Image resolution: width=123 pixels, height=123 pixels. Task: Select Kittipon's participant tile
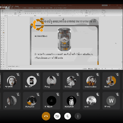tap(51, 101)
